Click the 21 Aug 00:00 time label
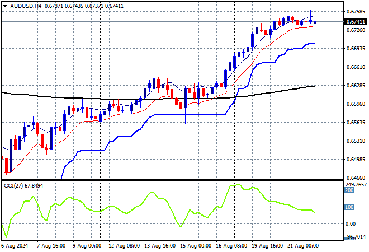Screen dimensions: 369x252 [x=303, y=246]
